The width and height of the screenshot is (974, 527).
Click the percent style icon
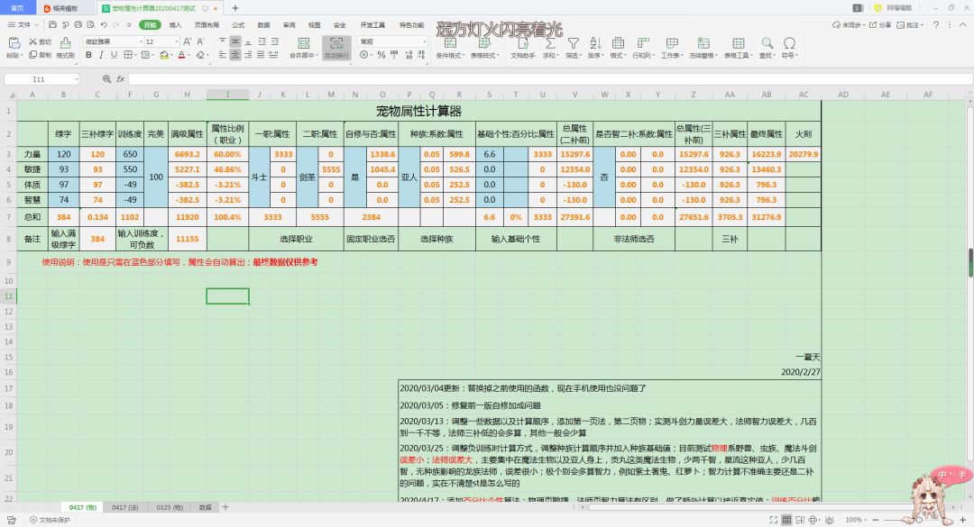point(381,55)
